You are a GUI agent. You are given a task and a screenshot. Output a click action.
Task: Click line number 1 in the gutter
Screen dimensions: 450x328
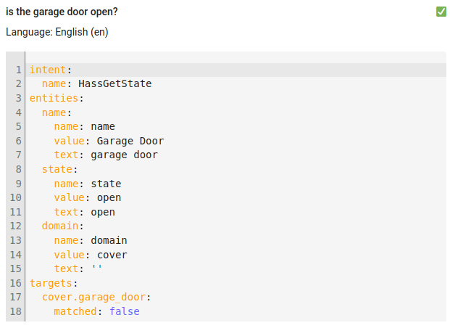click(x=18, y=70)
